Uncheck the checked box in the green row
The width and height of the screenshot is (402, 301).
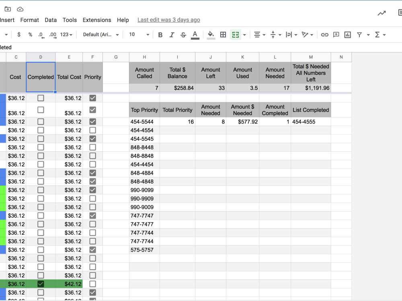click(41, 284)
